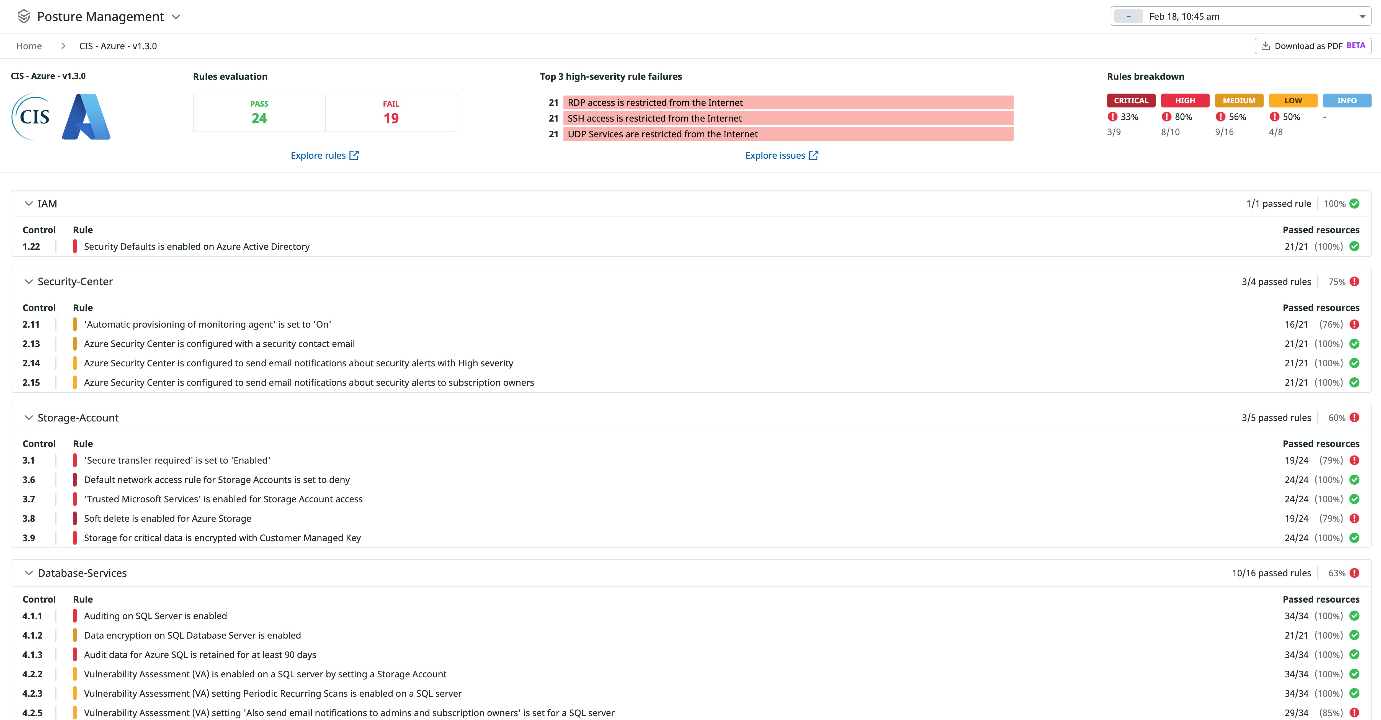
Task: Click external-link icon next to Explore rules
Action: coord(354,155)
